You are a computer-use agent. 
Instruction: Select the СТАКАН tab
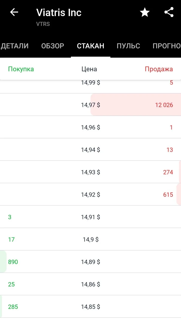coord(90,46)
